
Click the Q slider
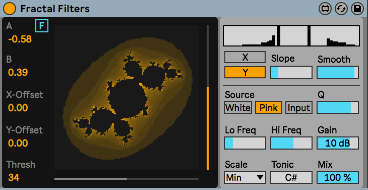tap(338, 108)
